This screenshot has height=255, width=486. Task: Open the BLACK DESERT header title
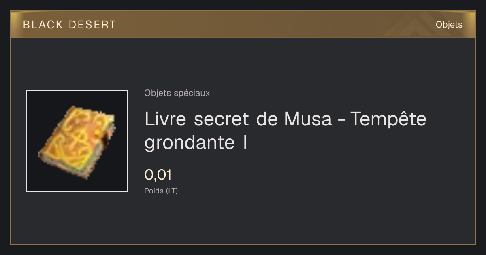(x=70, y=25)
